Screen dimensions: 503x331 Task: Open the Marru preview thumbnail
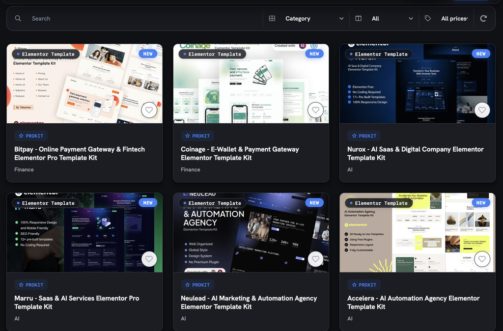[84, 232]
